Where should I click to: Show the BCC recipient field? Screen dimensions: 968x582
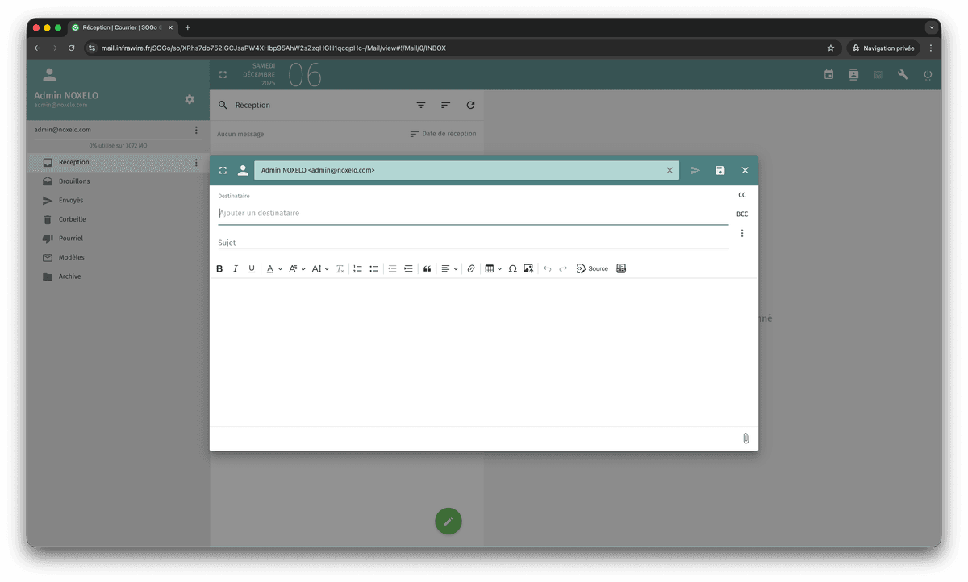click(x=741, y=214)
